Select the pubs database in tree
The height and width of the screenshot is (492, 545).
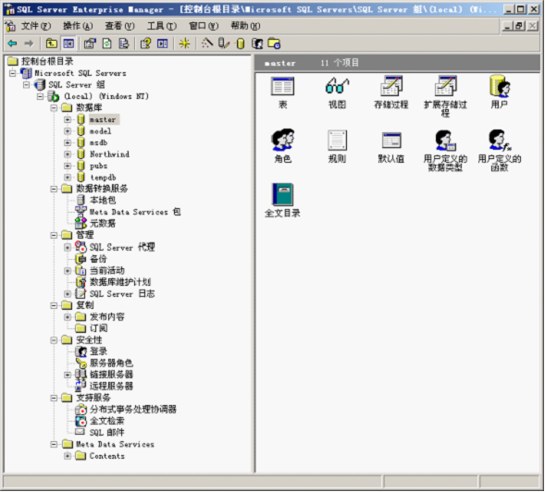click(98, 166)
